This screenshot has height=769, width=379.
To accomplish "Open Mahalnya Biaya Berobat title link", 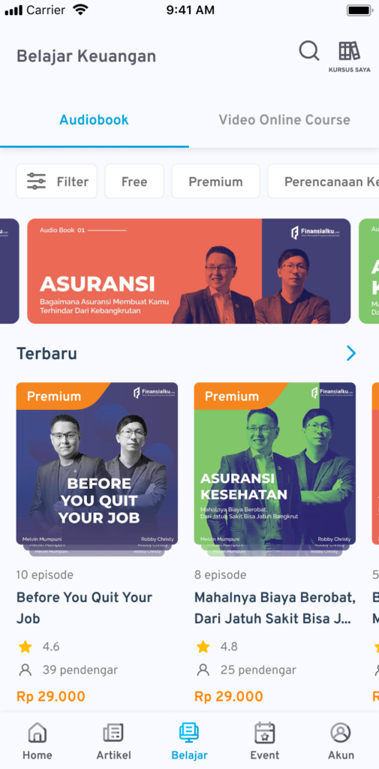I will pyautogui.click(x=275, y=608).
